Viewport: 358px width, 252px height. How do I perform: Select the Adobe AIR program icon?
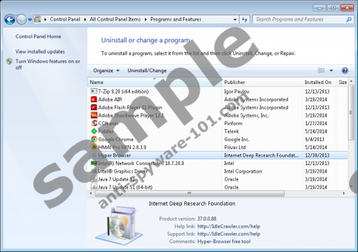point(94,100)
